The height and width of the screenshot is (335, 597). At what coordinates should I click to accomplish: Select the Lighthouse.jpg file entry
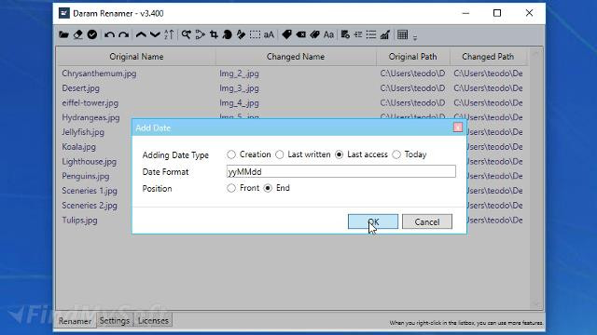click(x=90, y=161)
